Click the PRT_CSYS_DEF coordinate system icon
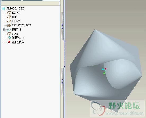This screenshot has width=146, height=118. [9, 25]
